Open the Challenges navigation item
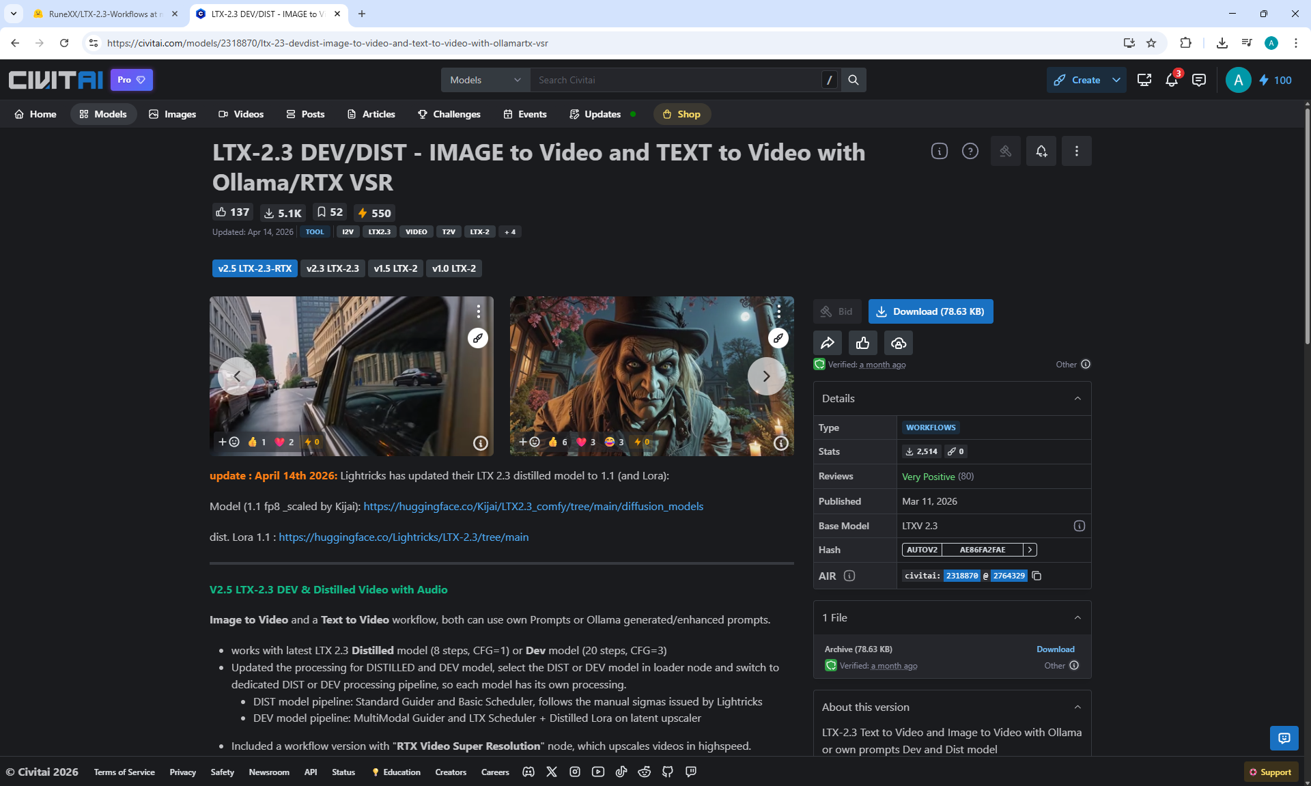This screenshot has height=786, width=1311. point(449,114)
